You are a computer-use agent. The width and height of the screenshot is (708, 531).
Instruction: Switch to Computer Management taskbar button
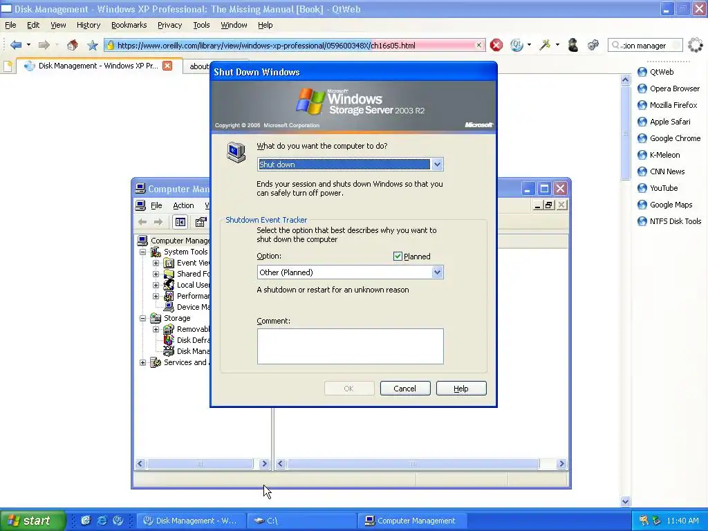413,521
